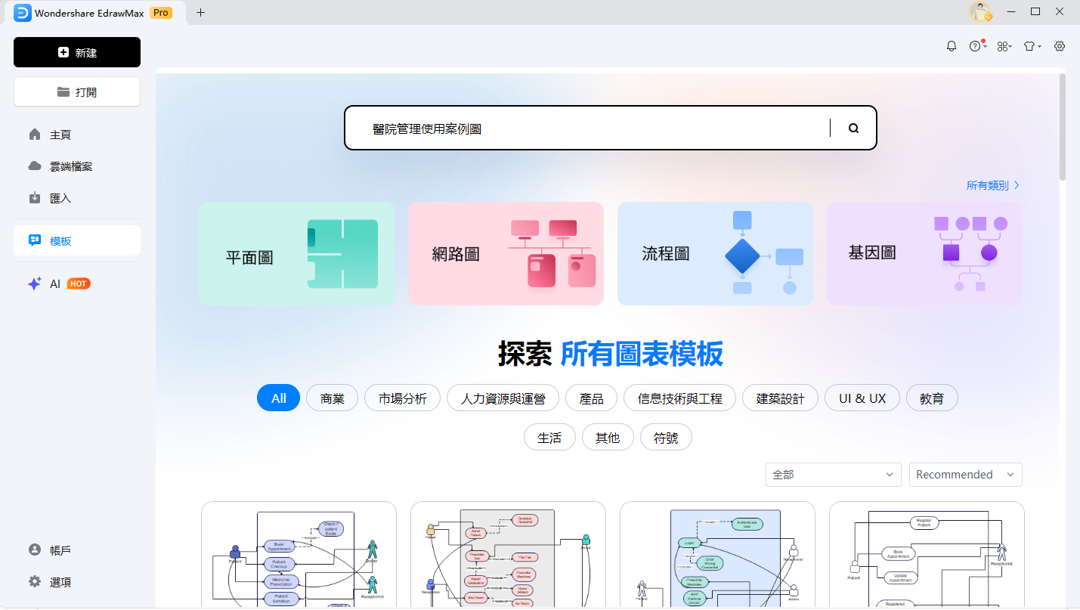1080x610 pixels.
Task: Open the help question mark icon
Action: [975, 46]
